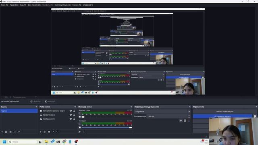This screenshot has height=145, width=258.
Task: Open the Вид menu
Action: point(23,5)
